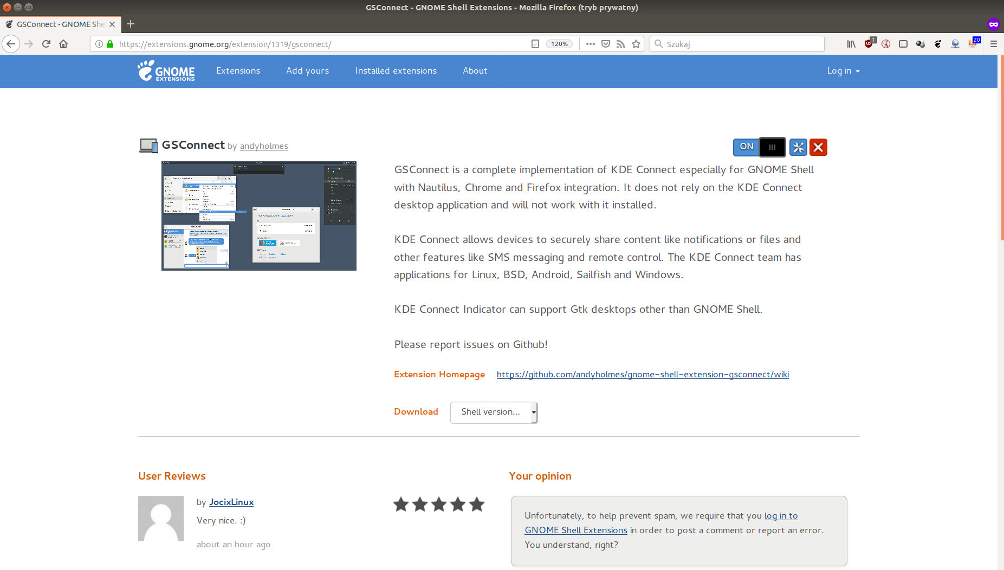Uninstall GSConnect with the red X

[x=818, y=147]
